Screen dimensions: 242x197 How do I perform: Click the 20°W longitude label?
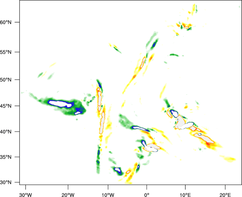click(x=68, y=195)
